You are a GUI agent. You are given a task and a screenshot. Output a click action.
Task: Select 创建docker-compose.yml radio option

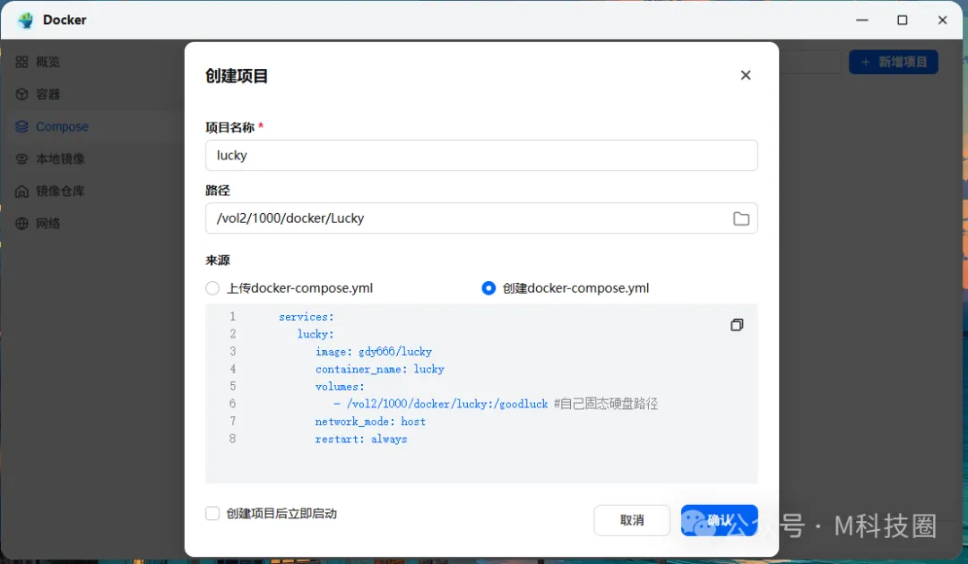(x=488, y=288)
